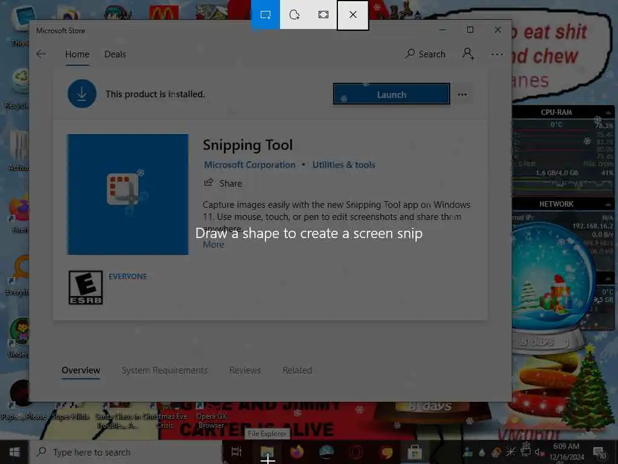Click Search in Microsoft Store

425,54
